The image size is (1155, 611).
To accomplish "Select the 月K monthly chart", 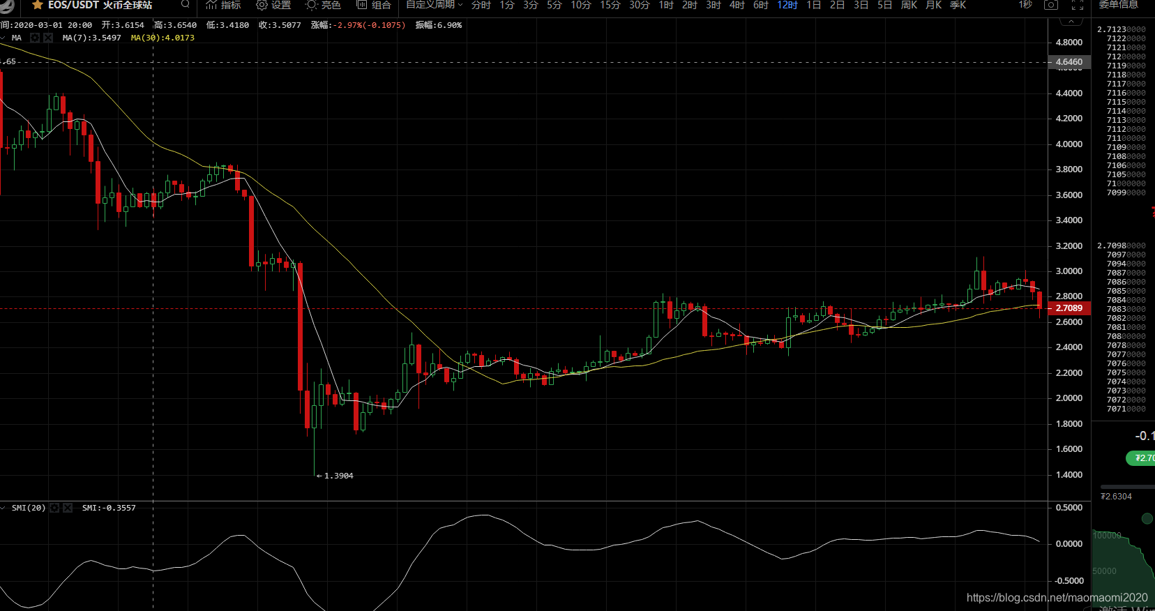I will point(934,5).
